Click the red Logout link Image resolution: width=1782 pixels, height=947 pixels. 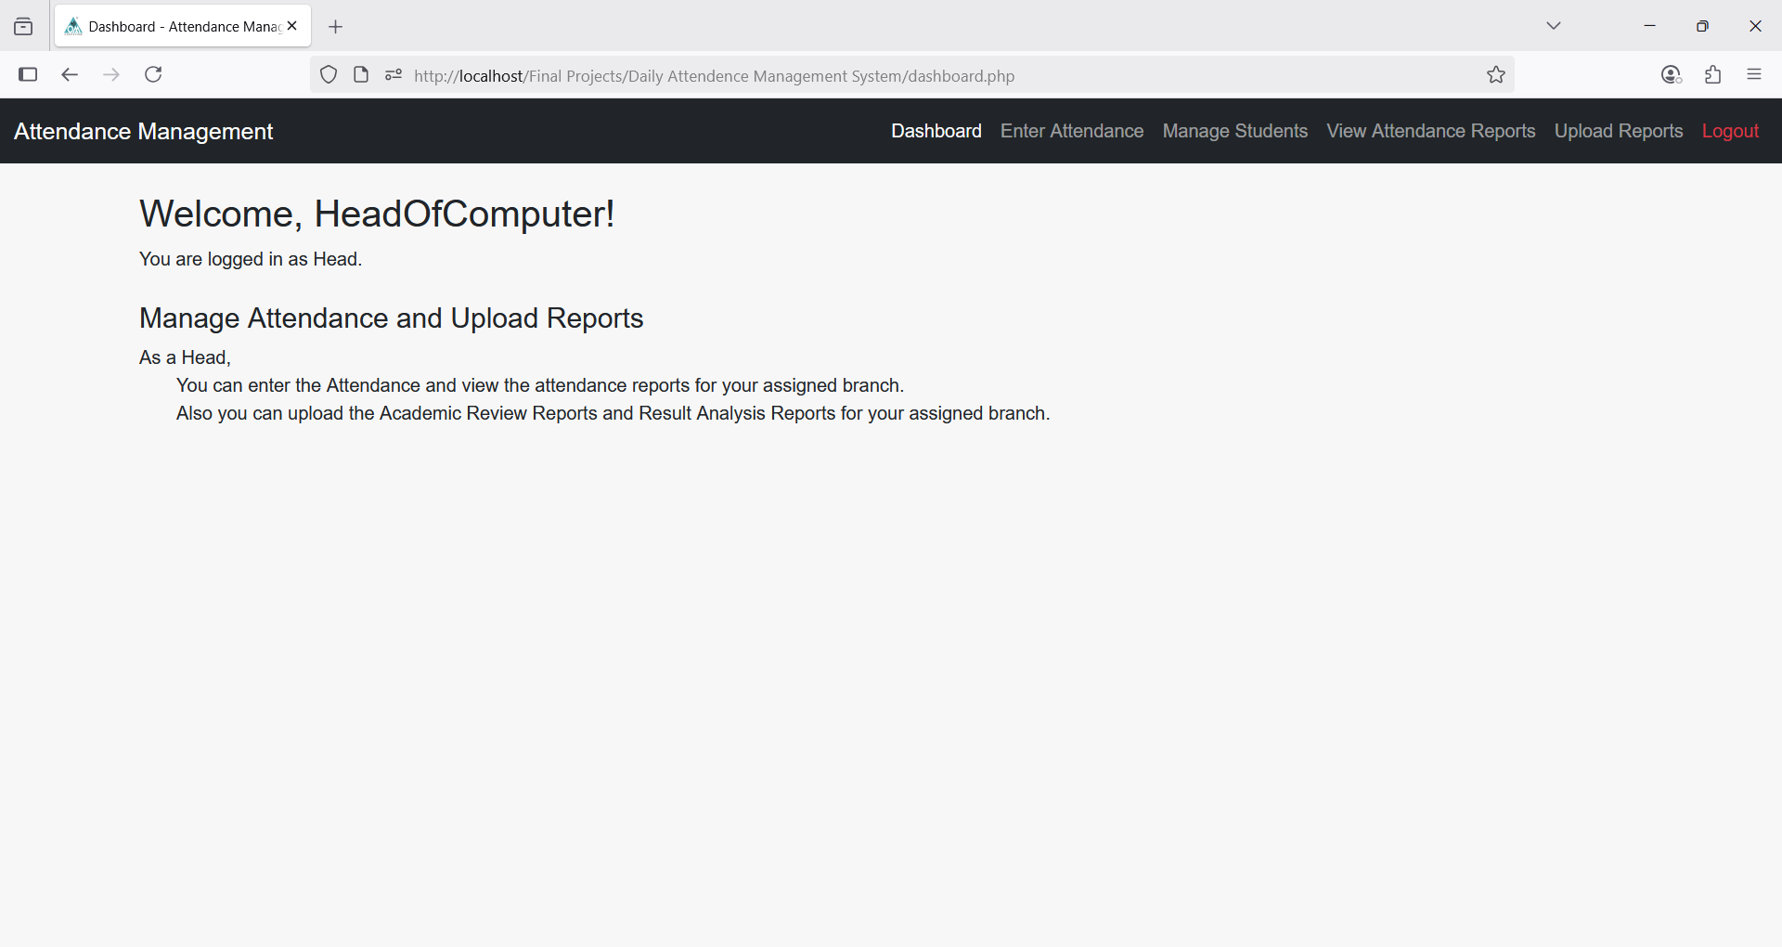[x=1730, y=131]
